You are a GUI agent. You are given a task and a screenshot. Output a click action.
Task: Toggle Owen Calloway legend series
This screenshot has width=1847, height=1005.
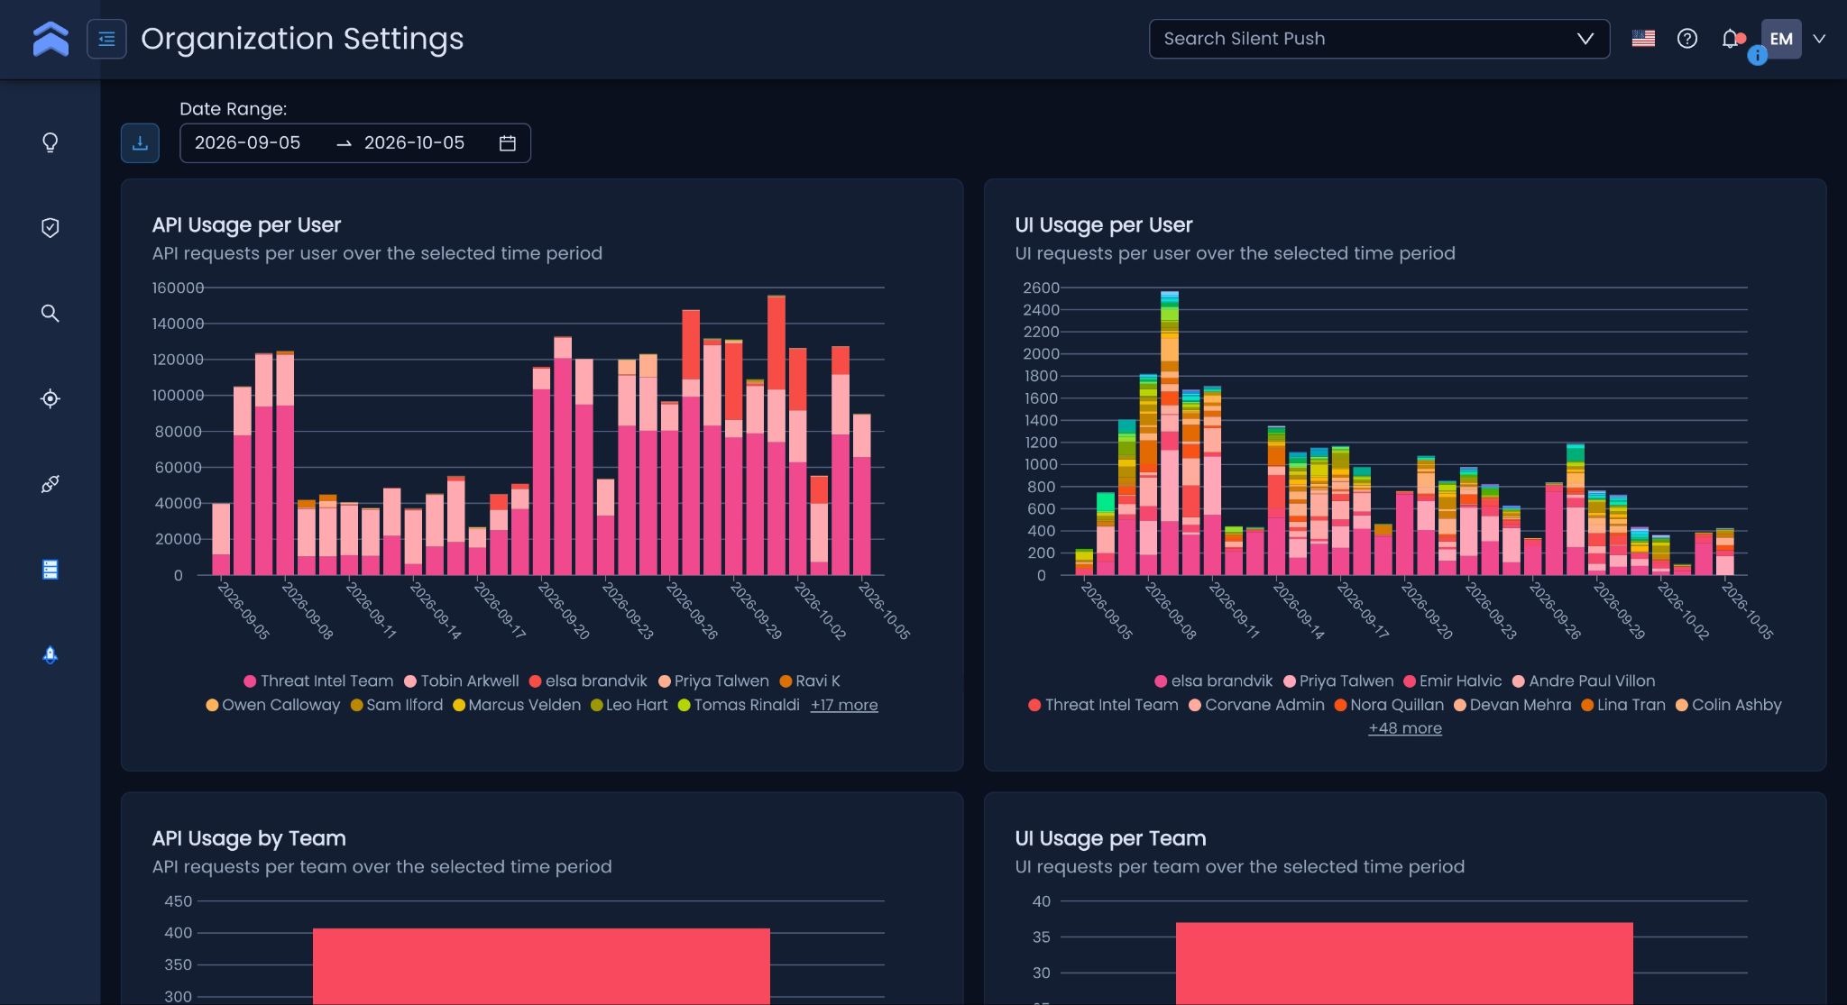tap(273, 705)
